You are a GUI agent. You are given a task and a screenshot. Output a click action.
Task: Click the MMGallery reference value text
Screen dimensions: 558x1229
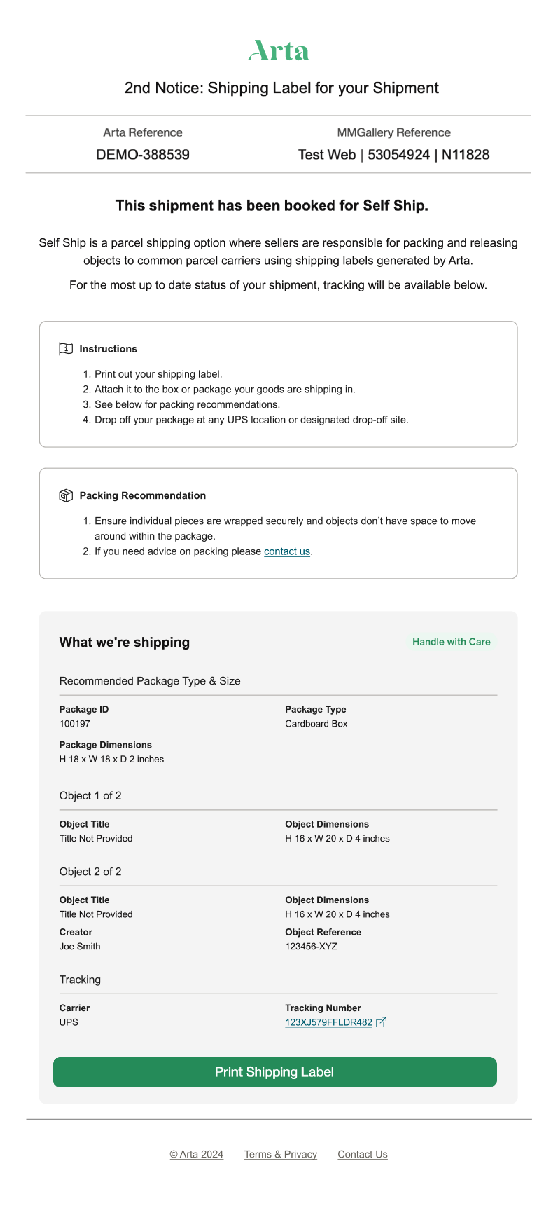[x=393, y=155]
